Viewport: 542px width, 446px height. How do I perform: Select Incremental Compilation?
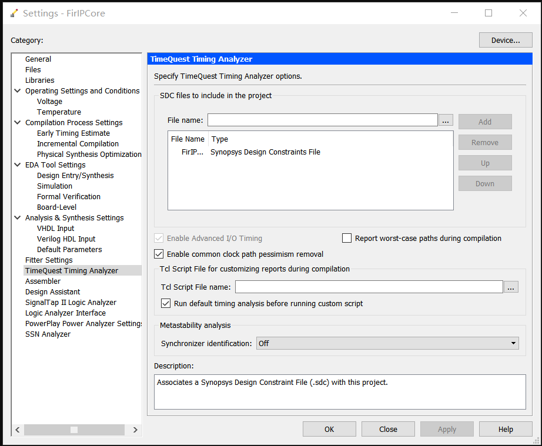78,144
